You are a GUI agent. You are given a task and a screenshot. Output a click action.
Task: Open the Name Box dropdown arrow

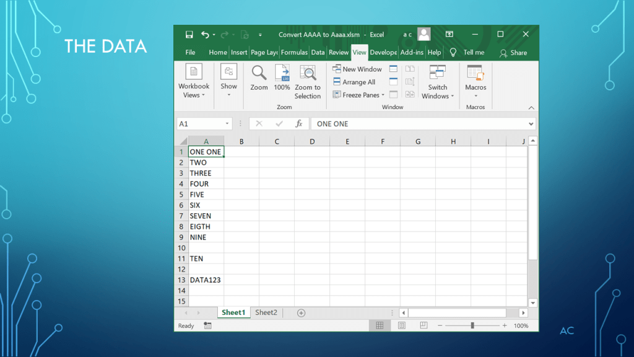pyautogui.click(x=227, y=124)
